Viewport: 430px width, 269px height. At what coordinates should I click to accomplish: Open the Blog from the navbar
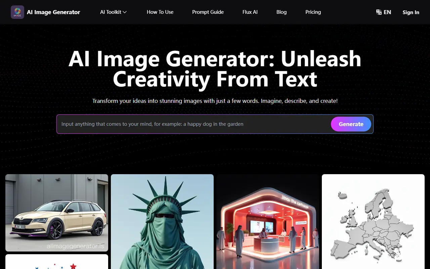tap(281, 12)
